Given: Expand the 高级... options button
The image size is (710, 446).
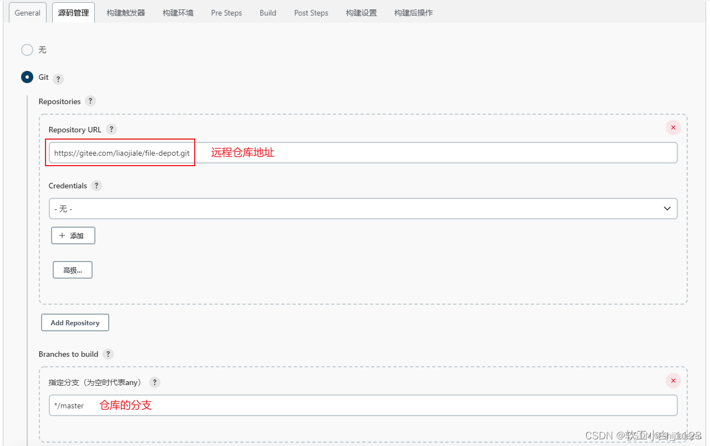Looking at the screenshot, I should pos(73,270).
